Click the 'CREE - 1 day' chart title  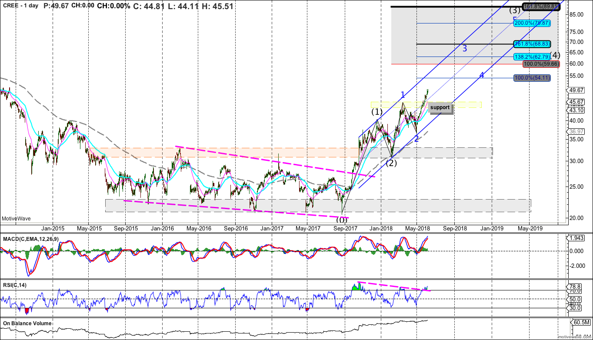tap(20, 6)
